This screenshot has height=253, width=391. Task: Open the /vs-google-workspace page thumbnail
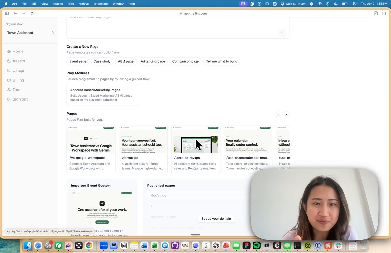click(91, 140)
